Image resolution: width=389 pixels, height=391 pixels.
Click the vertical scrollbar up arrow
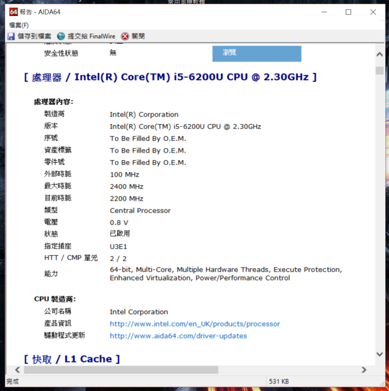point(379,54)
